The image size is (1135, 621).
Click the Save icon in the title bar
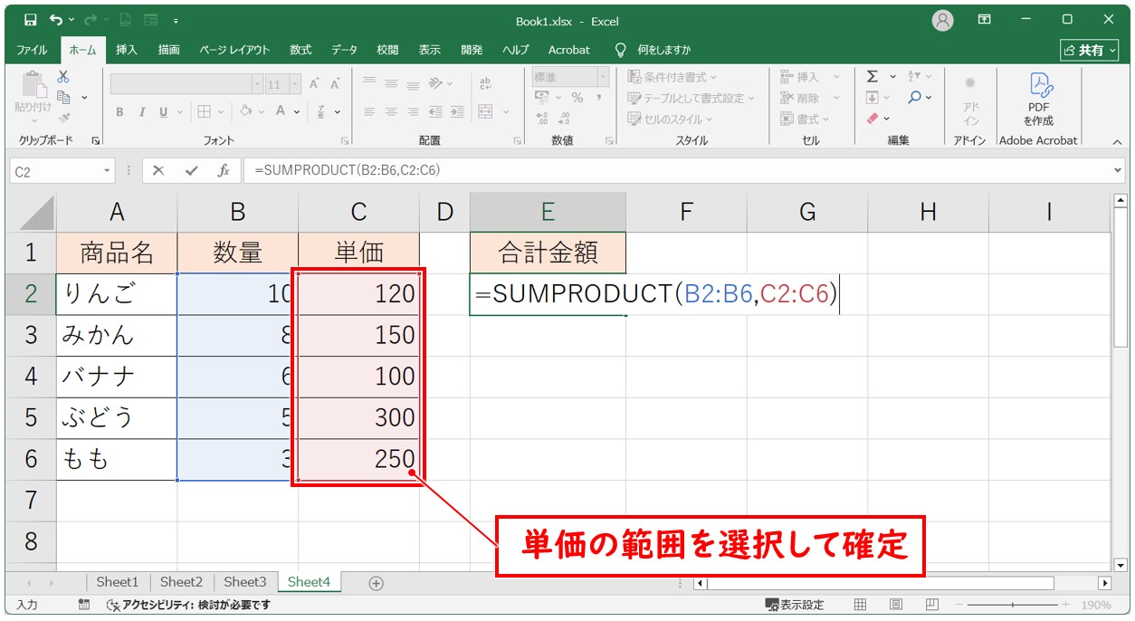point(30,20)
